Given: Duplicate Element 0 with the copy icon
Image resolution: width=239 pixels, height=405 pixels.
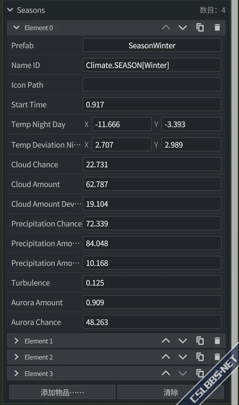Looking at the screenshot, I should coord(200,27).
